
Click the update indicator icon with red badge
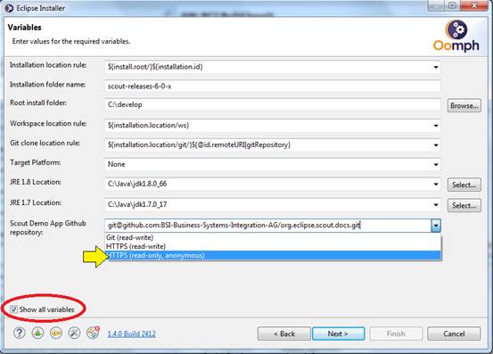(93, 333)
